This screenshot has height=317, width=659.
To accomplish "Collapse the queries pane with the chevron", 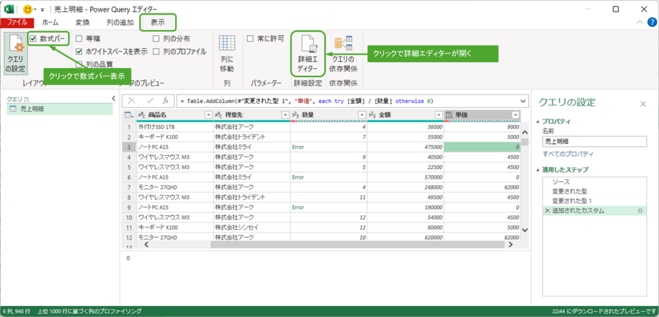I will (x=114, y=98).
